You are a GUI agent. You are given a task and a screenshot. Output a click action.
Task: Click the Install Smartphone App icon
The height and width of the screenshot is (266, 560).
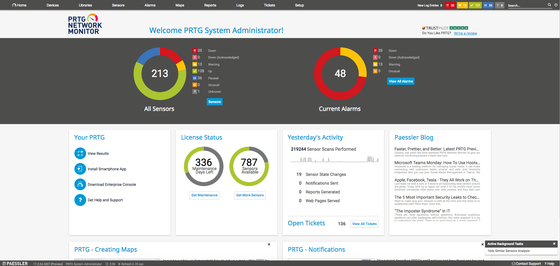[80, 169]
